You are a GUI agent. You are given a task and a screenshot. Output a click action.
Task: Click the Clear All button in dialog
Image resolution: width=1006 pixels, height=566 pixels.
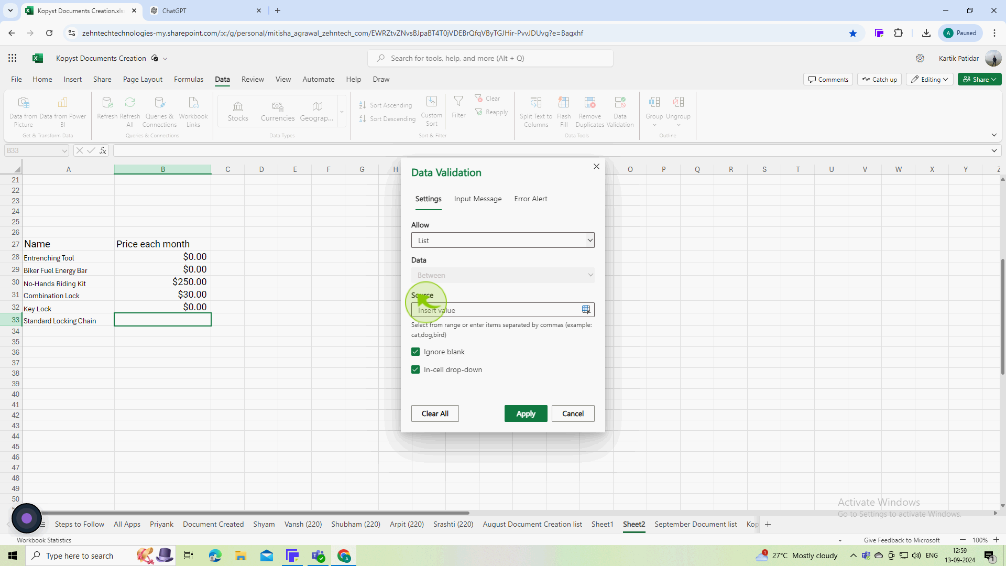coord(435,413)
